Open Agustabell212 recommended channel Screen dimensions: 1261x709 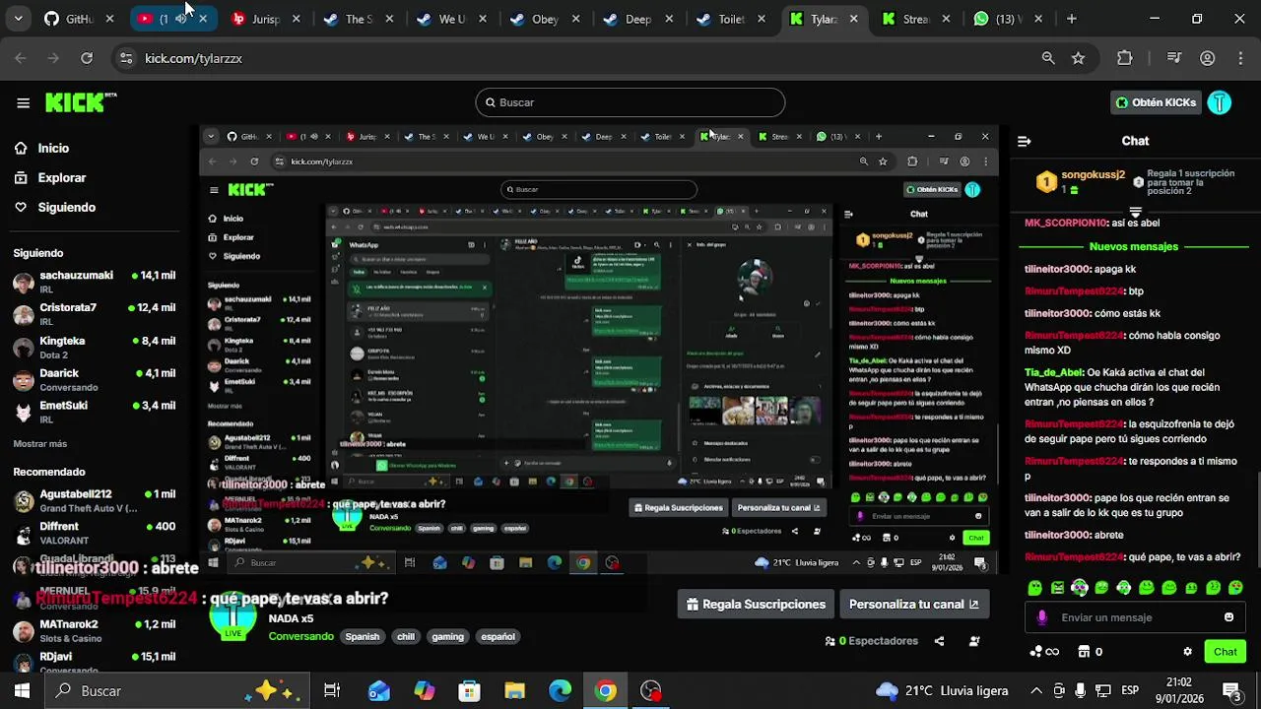click(94, 500)
